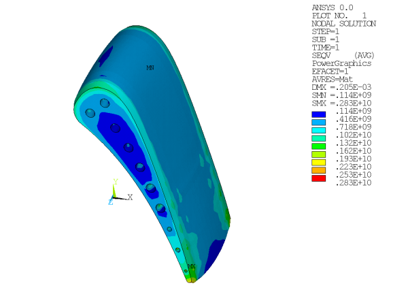Image resolution: width=408 pixels, height=307 pixels.
Task: Click the cyan legend swatch
Action: (318, 130)
